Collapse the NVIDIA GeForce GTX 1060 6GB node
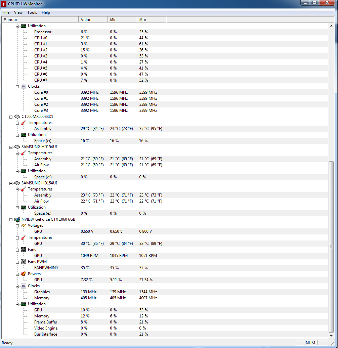This screenshot has height=348, width=338. click(11, 219)
